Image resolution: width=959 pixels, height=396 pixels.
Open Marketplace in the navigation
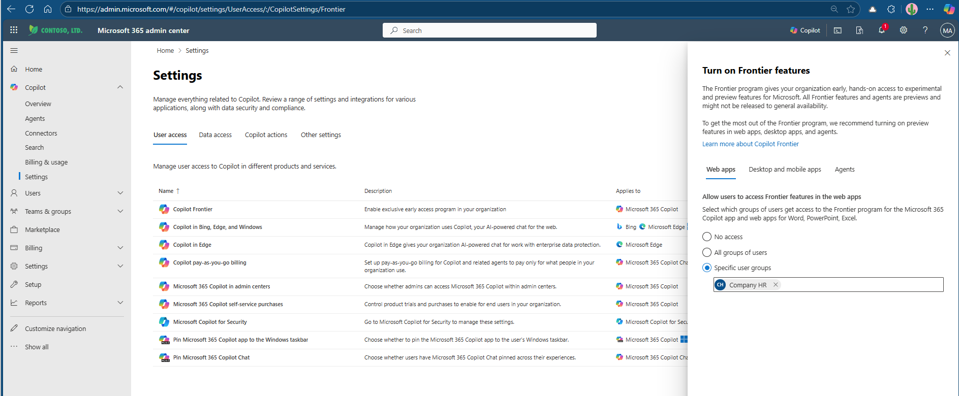(42, 229)
